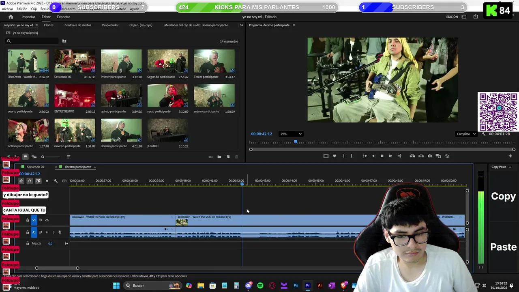The height and width of the screenshot is (292, 519).
Task: Delete selected item with trash icon
Action: click(237, 157)
